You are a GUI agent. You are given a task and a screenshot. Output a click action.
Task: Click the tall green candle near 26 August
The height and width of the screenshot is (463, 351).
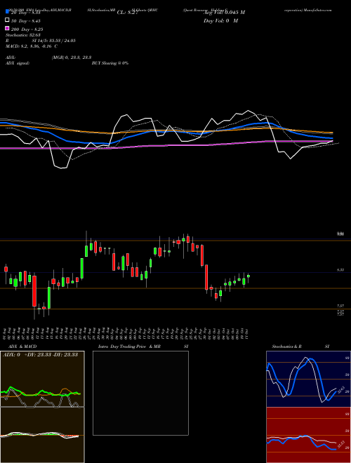pos(82,269)
